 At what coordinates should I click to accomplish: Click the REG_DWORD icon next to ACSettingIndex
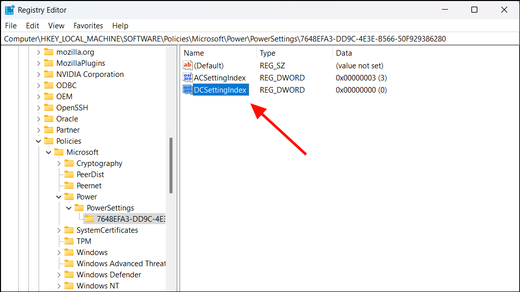187,77
